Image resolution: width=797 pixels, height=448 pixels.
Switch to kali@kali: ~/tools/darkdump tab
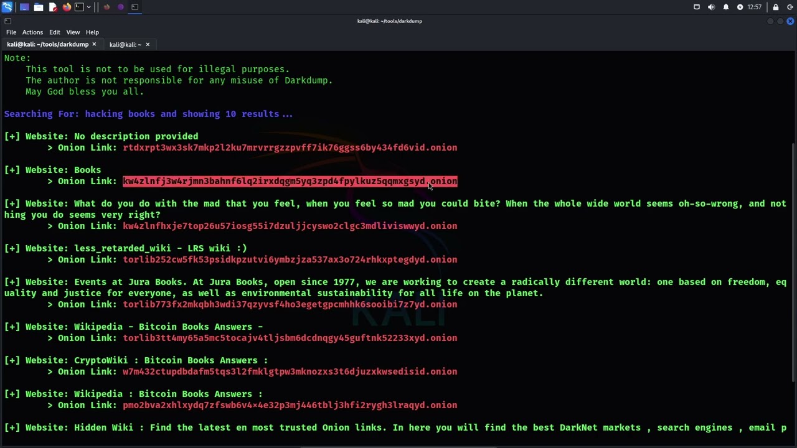point(48,45)
